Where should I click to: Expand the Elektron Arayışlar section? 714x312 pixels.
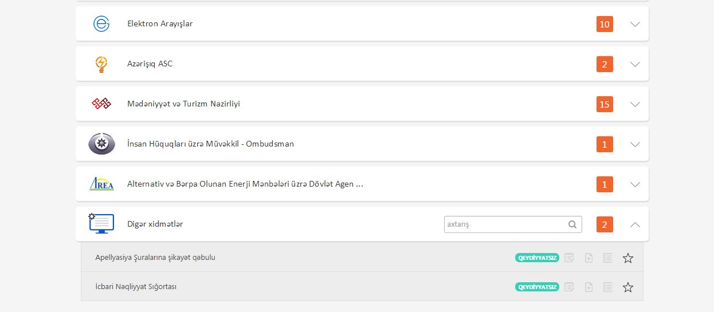pyautogui.click(x=635, y=24)
